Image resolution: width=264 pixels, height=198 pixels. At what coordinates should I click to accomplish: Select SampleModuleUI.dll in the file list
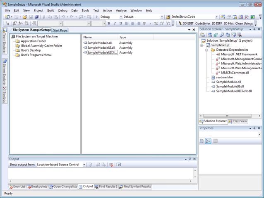tap(101, 48)
